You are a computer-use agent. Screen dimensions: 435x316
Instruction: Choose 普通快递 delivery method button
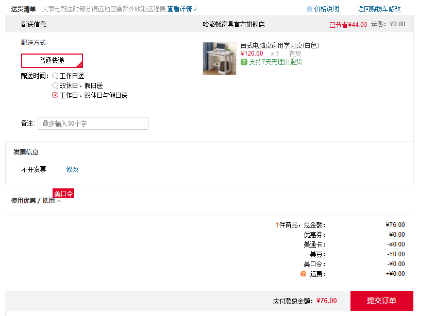point(52,60)
